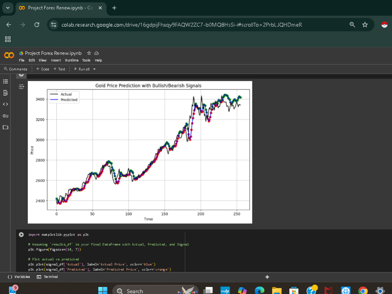Open the Table of contents sidebar
The height and width of the screenshot is (294, 392).
tap(5, 82)
